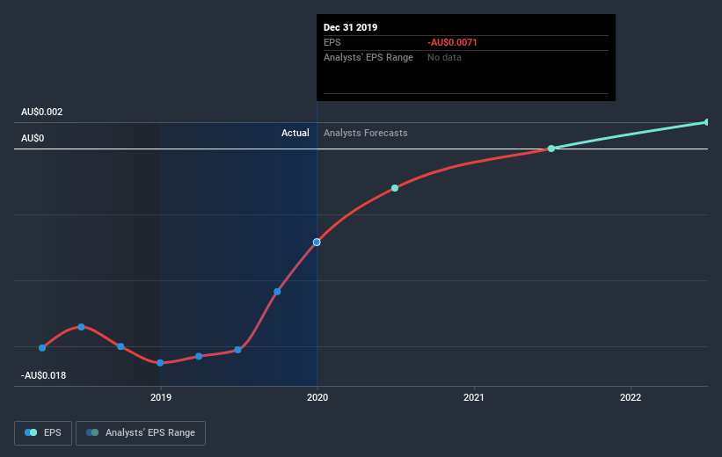The height and width of the screenshot is (457, 722).
Task: Click the -AU$0.0071 EPS value in tooltip
Action: [x=452, y=42]
